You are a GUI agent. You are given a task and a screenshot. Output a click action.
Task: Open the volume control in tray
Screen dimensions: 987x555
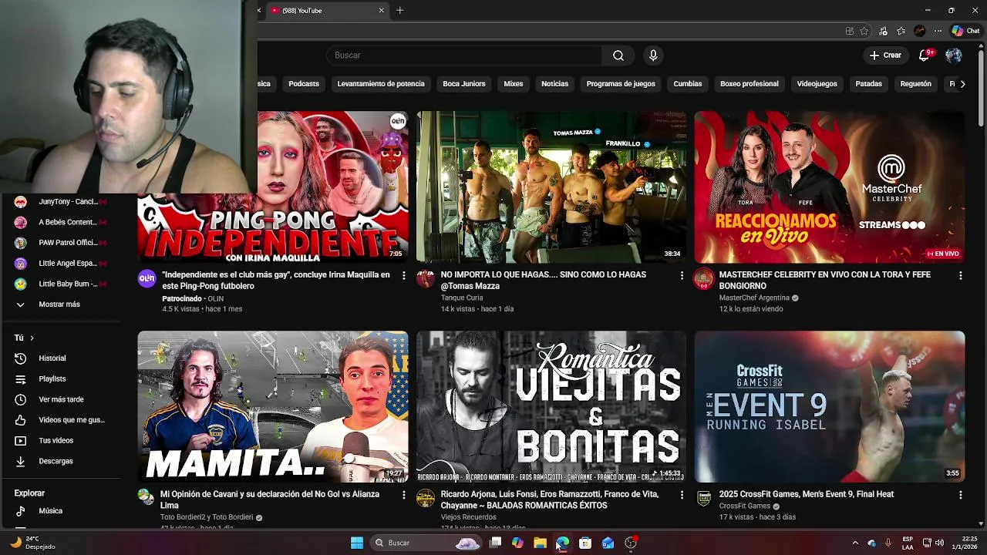click(939, 543)
